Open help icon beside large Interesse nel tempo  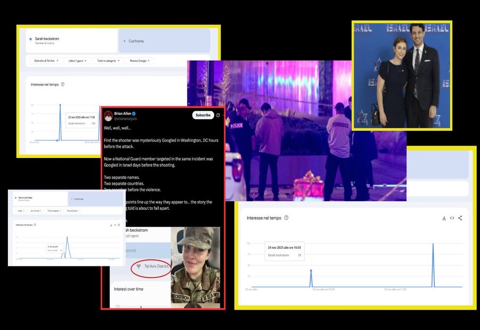286,218
